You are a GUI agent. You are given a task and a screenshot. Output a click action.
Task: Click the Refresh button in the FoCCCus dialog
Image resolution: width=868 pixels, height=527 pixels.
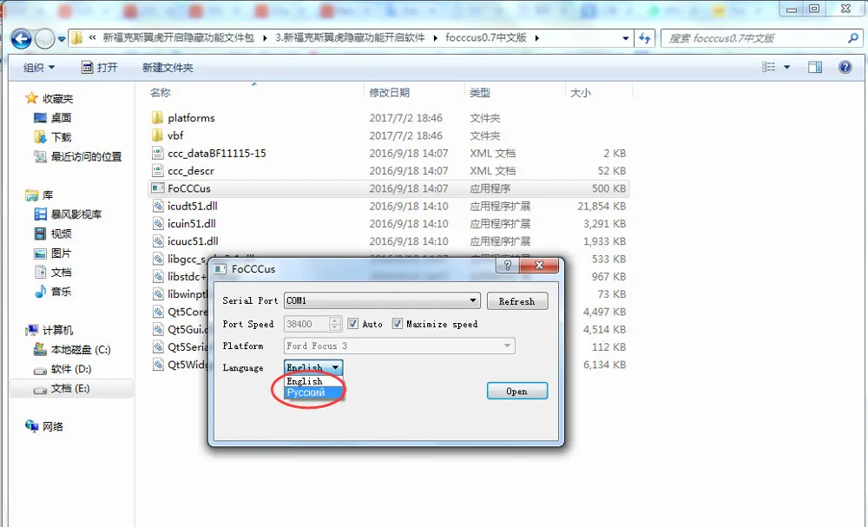[517, 300]
